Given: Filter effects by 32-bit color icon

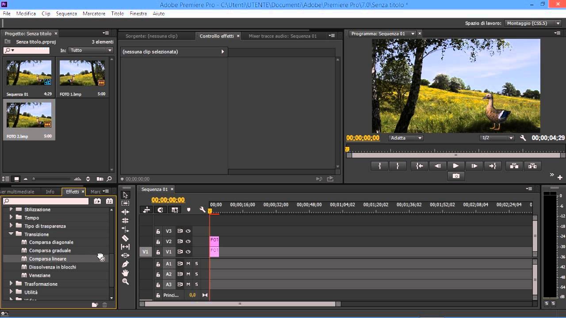Looking at the screenshot, I should pyautogui.click(x=109, y=201).
